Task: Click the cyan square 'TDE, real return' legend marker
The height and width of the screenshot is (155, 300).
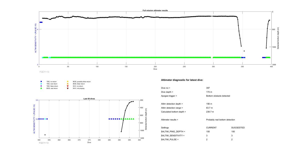Action: point(41,84)
